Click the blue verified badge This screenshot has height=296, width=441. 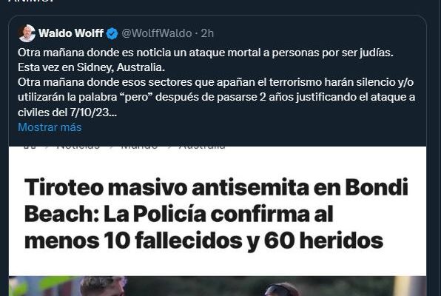(x=112, y=33)
